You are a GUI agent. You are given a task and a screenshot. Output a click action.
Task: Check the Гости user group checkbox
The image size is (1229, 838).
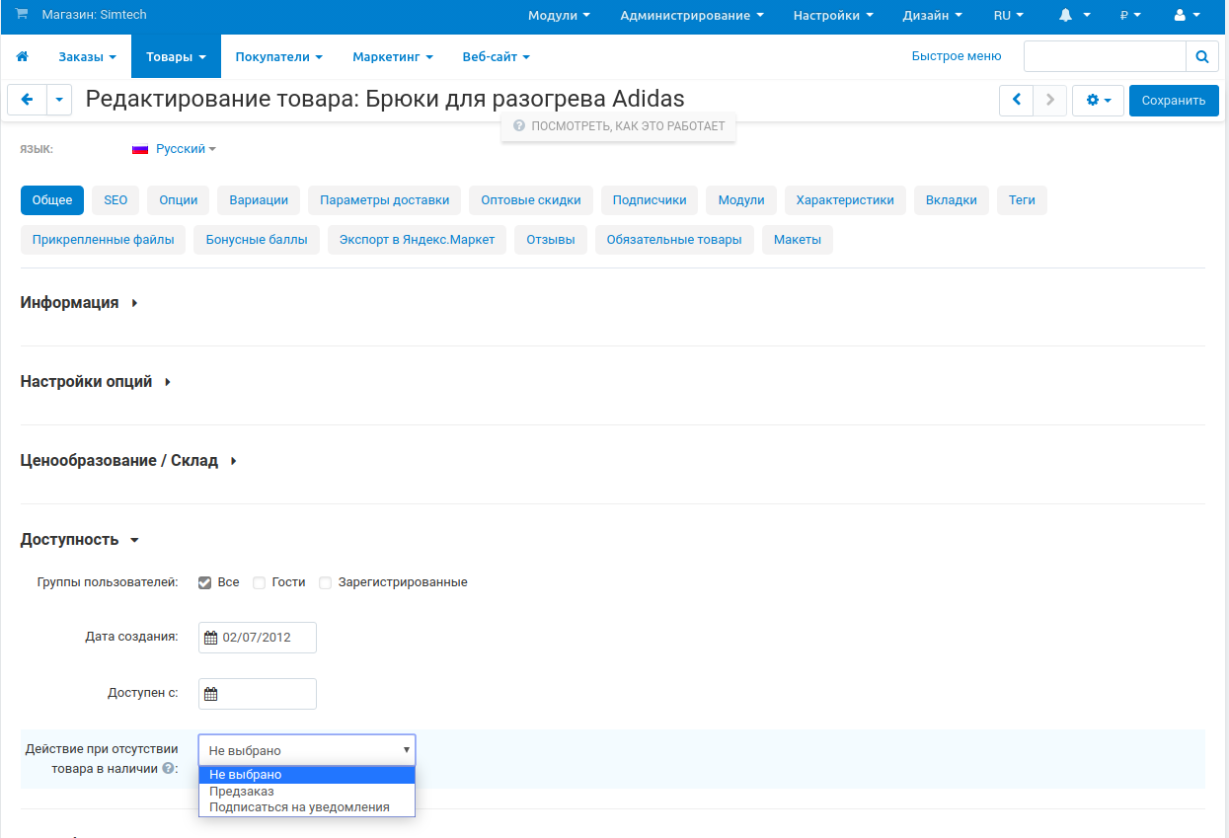260,582
